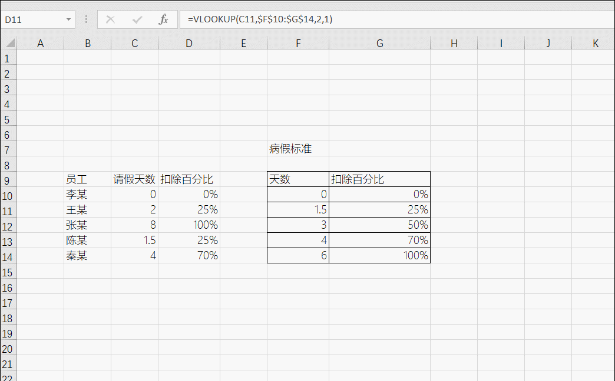The width and height of the screenshot is (615, 381).
Task: Select the cell with 张某
Action: coord(87,225)
